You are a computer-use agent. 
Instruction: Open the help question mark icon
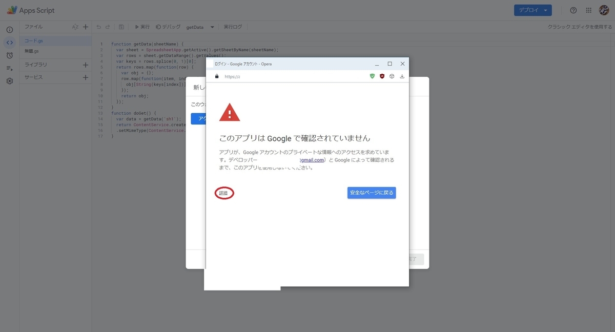coord(573,10)
